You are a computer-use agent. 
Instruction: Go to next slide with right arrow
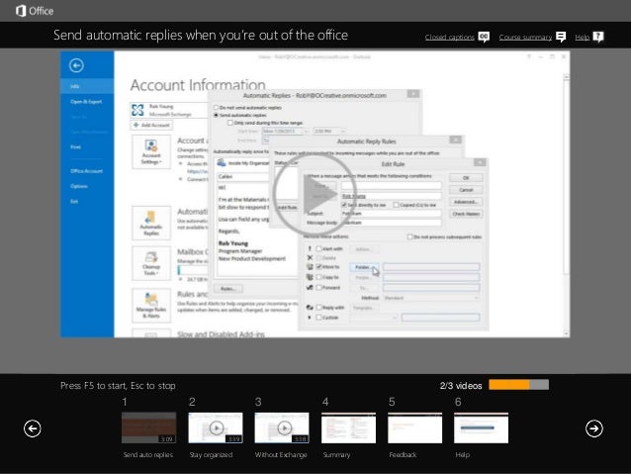click(x=594, y=428)
